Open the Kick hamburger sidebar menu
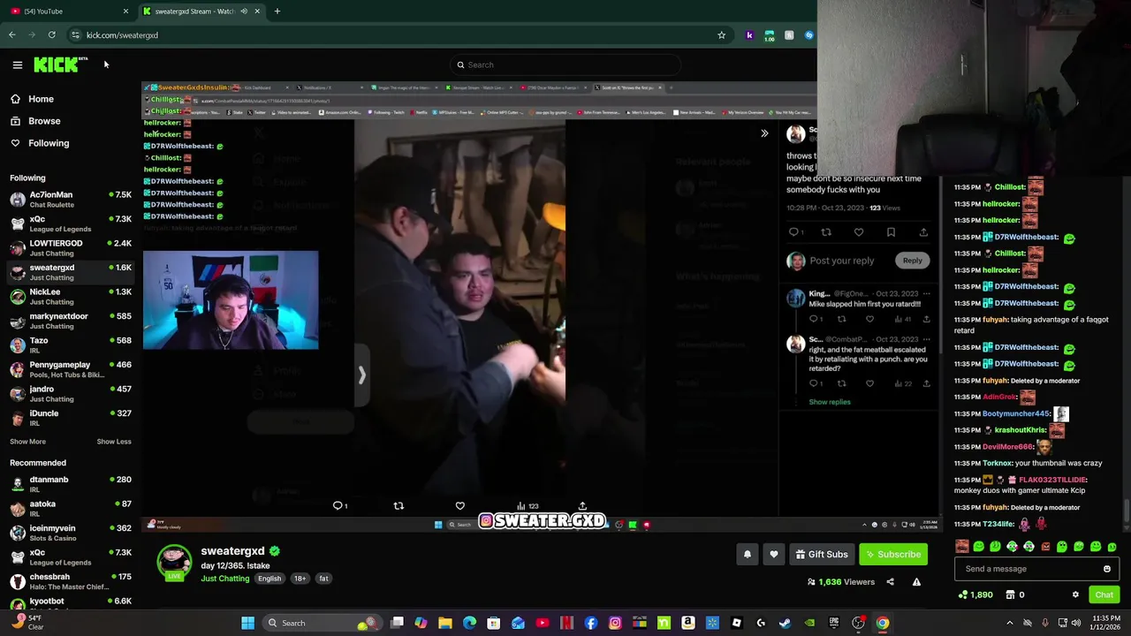The height and width of the screenshot is (636, 1131). [17, 64]
